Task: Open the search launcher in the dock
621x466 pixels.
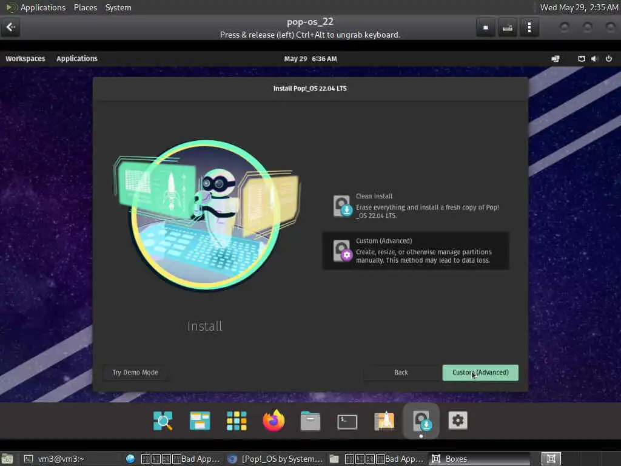Action: click(x=163, y=420)
